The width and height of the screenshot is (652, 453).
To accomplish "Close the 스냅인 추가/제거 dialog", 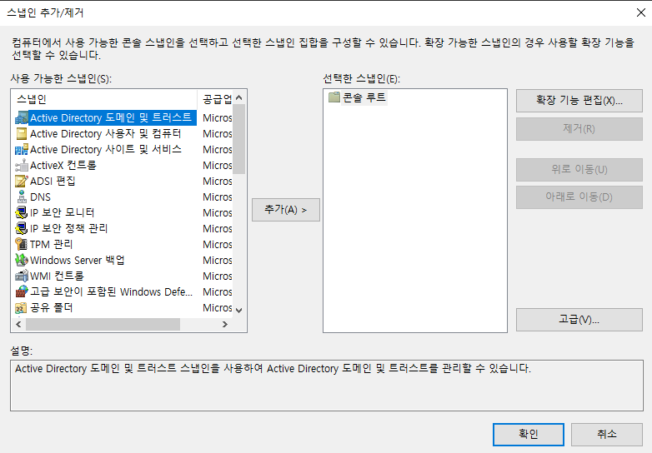I will click(641, 12).
